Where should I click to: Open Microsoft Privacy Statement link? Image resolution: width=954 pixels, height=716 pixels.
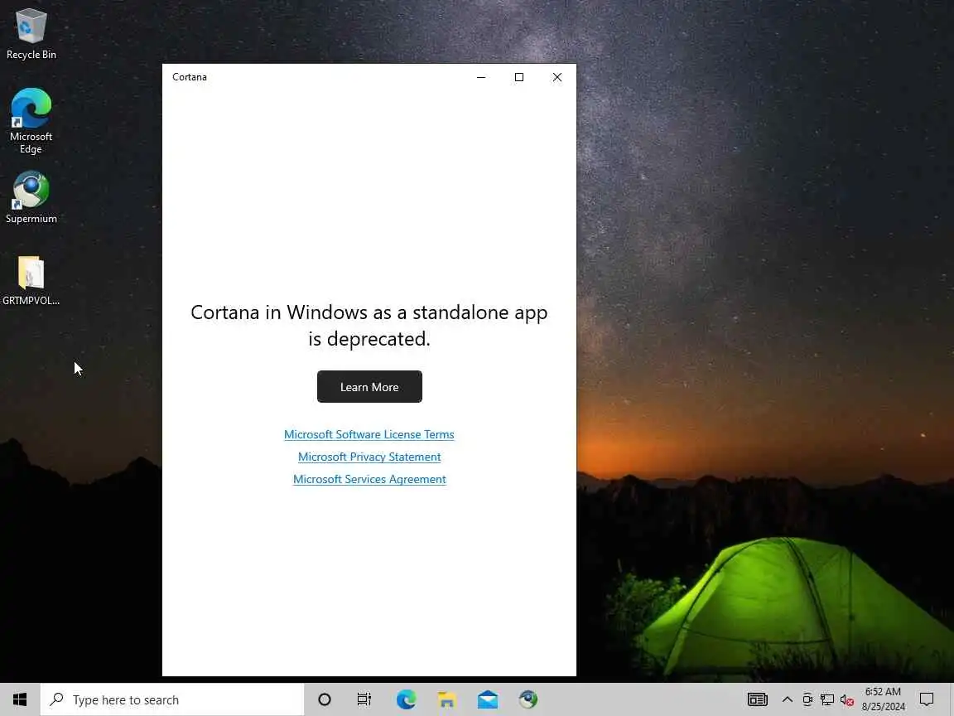point(369,457)
